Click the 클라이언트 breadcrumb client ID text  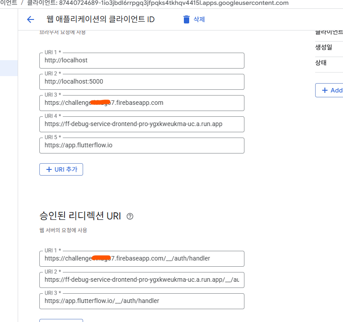[x=158, y=3]
